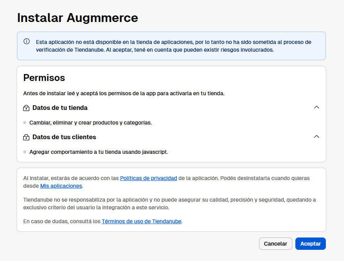Click the Datos de tus clientes heading
This screenshot has height=261, width=344.
(x=64, y=137)
